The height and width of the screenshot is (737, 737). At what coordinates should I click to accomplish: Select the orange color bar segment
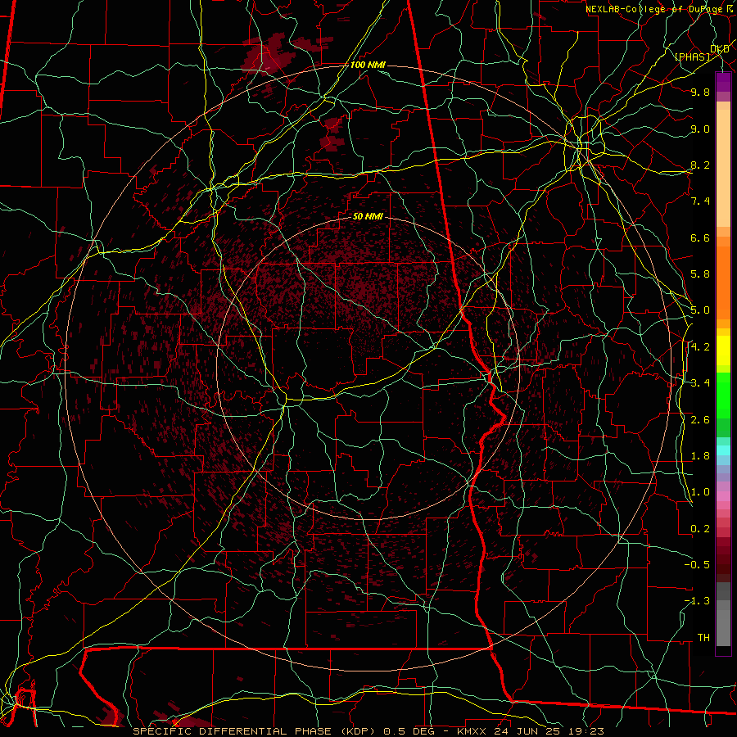[x=723, y=282]
